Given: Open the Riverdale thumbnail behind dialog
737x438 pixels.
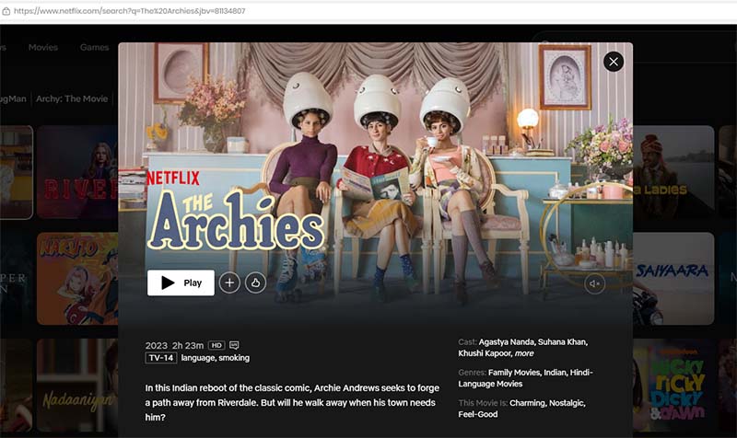Looking at the screenshot, I should point(77,172).
